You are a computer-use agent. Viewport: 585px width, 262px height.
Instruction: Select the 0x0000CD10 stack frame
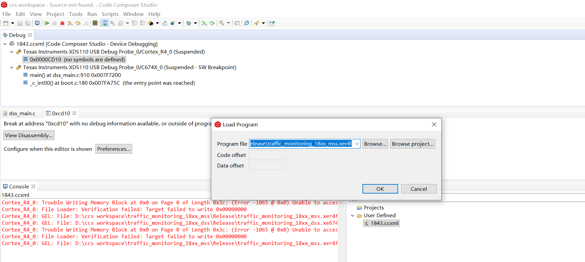click(x=74, y=59)
